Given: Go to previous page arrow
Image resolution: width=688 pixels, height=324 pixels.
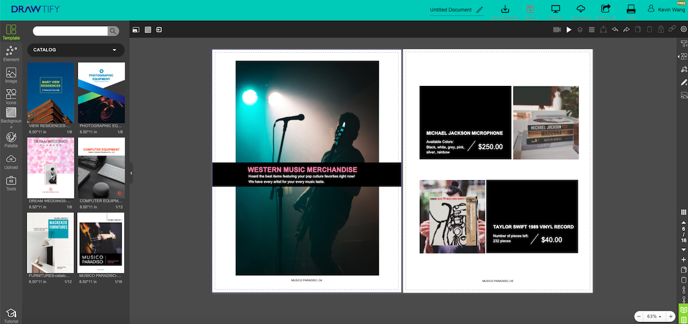Looking at the screenshot, I should coord(683,223).
